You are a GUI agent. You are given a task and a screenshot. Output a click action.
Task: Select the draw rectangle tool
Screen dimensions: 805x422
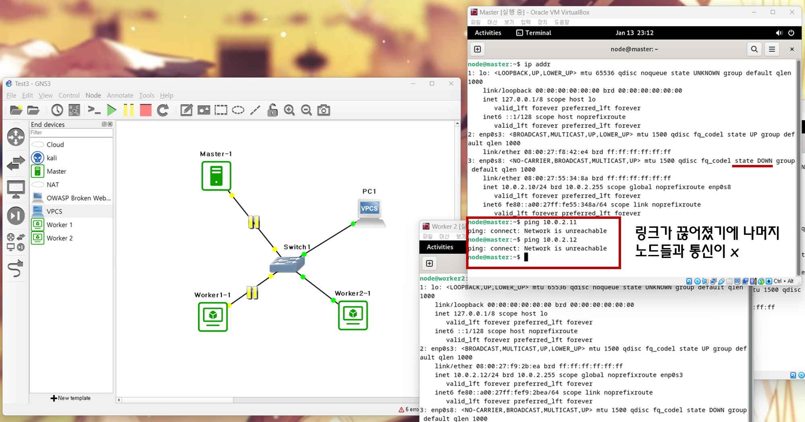tap(221, 110)
